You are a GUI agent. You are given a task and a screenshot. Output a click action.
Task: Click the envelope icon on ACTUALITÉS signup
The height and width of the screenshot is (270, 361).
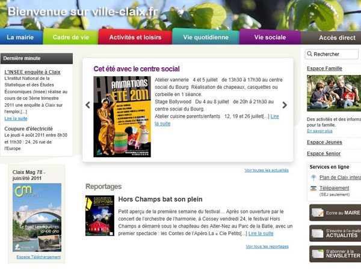point(318,233)
